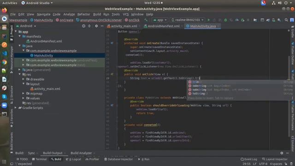Open Firefox from the Ubuntu dock
295x166 pixels.
tap(4, 10)
